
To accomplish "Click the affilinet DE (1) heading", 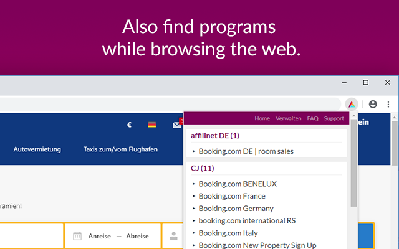I will 215,136.
